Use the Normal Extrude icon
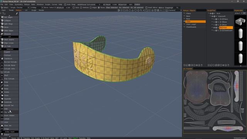The image size is (247, 139). click(x=2, y=62)
